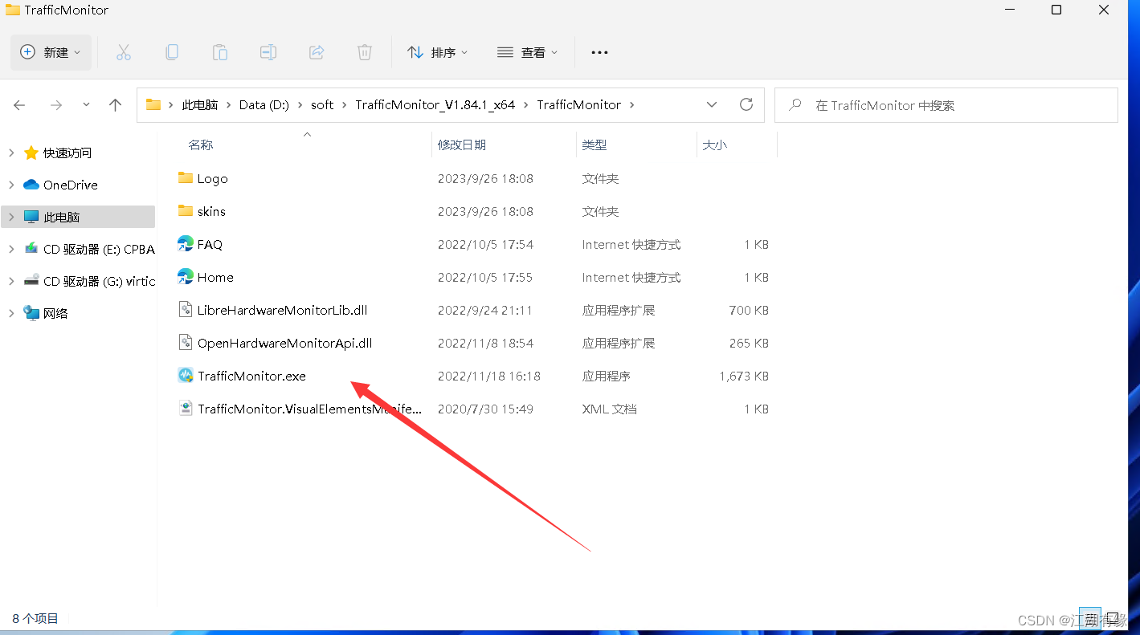Click soft breadcrumb segment

tap(322, 105)
